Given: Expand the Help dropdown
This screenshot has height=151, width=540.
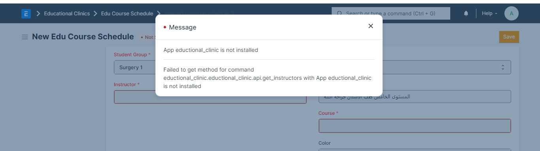Looking at the screenshot, I should pos(489,13).
